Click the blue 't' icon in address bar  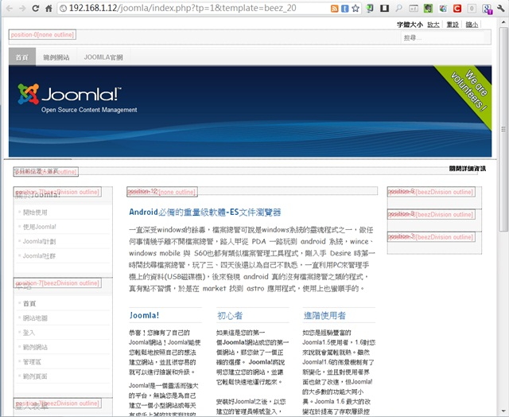[x=344, y=9]
